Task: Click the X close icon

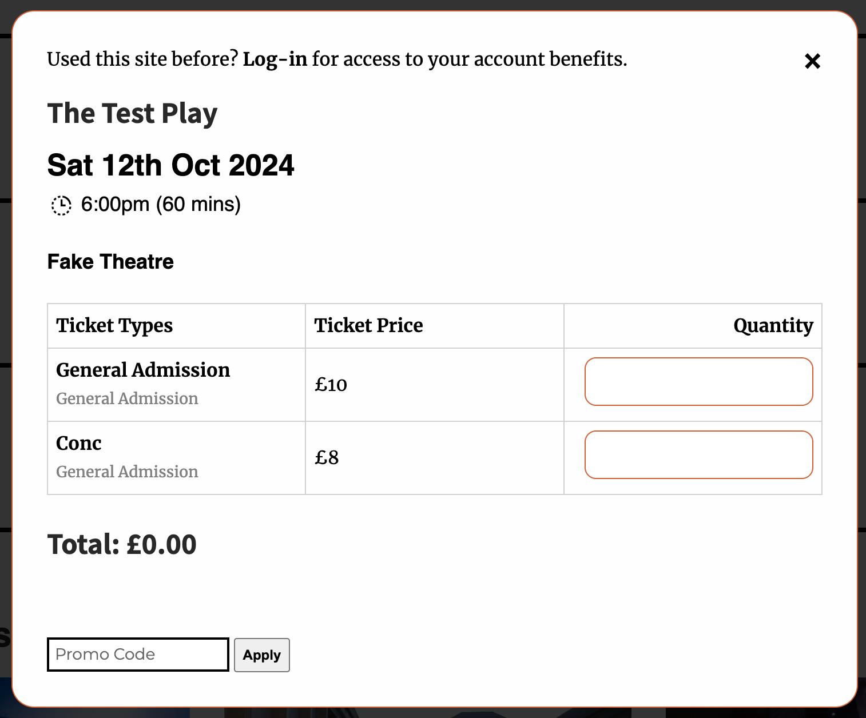Action: click(812, 61)
